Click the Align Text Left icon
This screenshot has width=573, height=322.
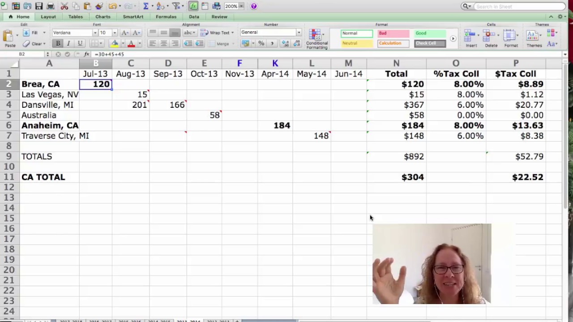coord(152,43)
